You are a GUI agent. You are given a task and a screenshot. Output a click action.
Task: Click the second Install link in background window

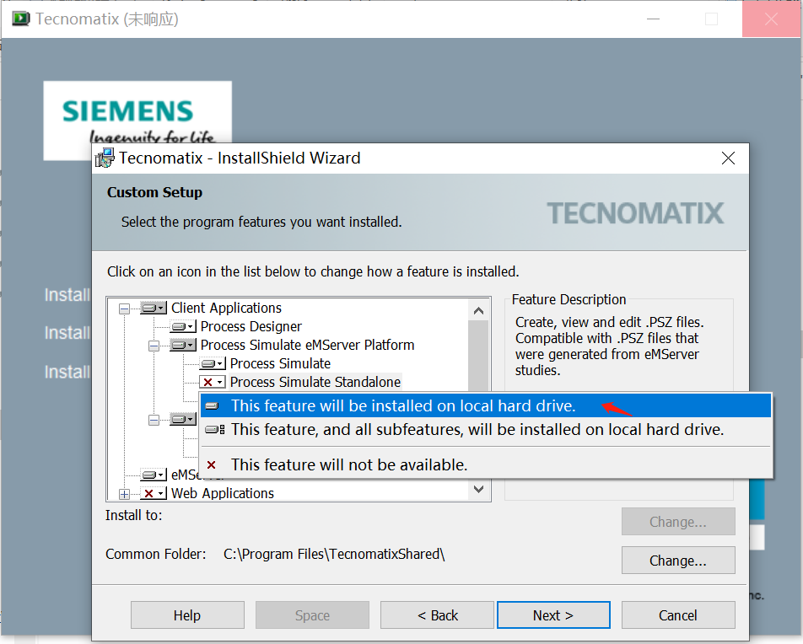67,333
